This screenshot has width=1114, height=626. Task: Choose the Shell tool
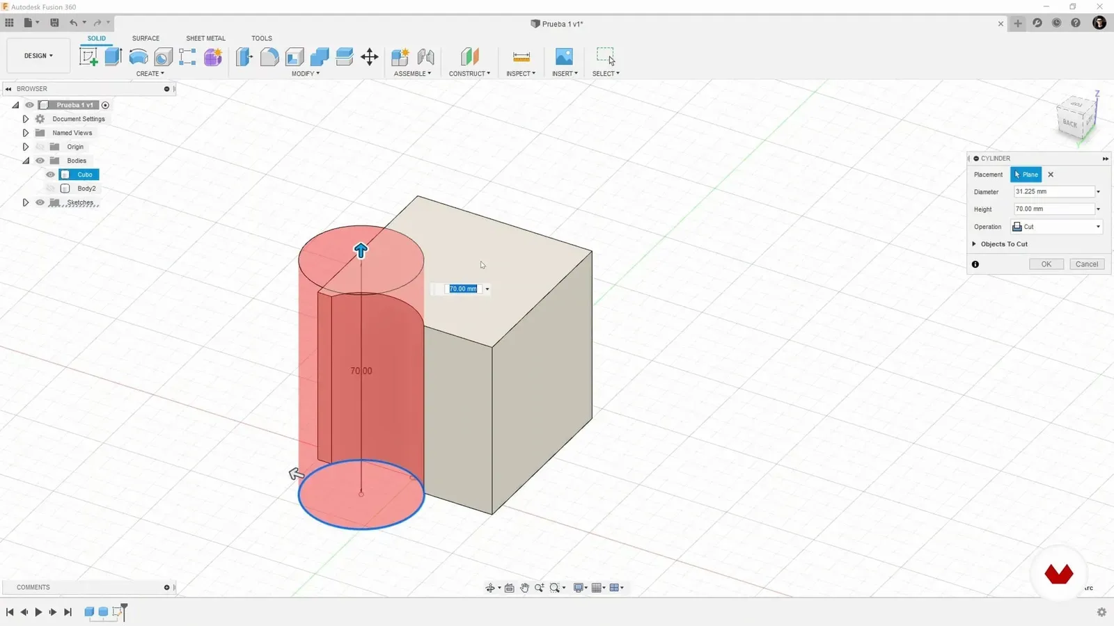295,56
